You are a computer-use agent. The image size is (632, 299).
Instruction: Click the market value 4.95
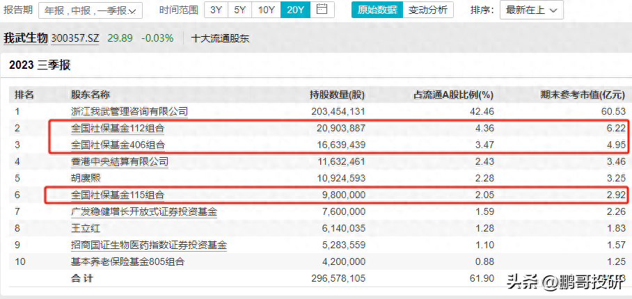[x=617, y=145]
